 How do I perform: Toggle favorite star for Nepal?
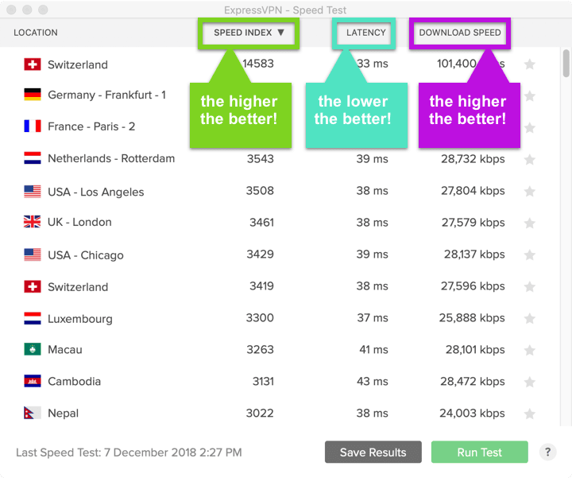click(x=530, y=414)
